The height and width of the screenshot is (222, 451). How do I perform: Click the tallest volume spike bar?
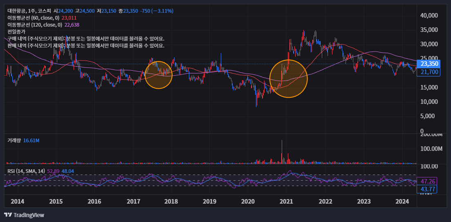(282, 152)
